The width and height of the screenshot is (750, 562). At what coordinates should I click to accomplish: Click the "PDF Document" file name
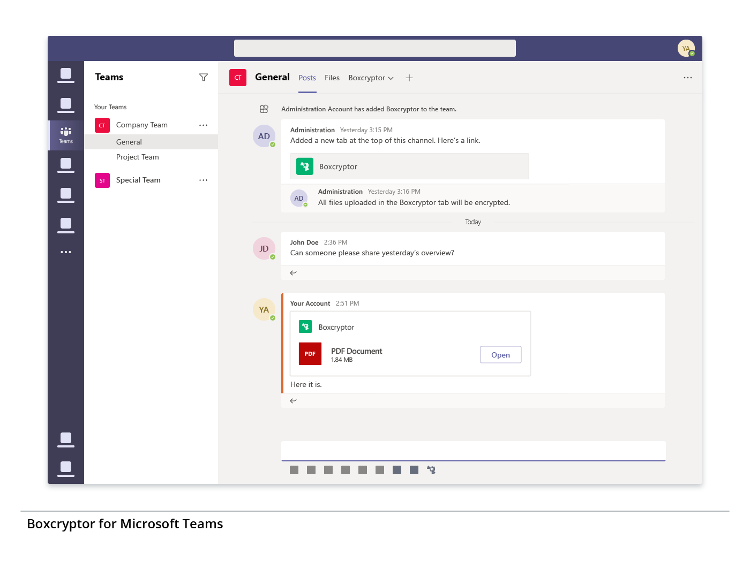(x=356, y=351)
